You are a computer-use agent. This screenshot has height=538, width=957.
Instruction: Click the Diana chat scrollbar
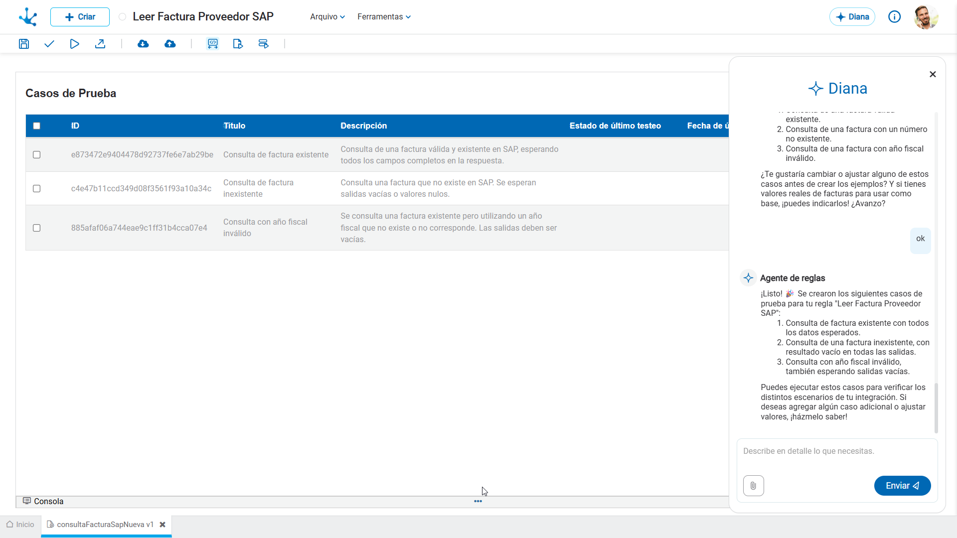[936, 407]
